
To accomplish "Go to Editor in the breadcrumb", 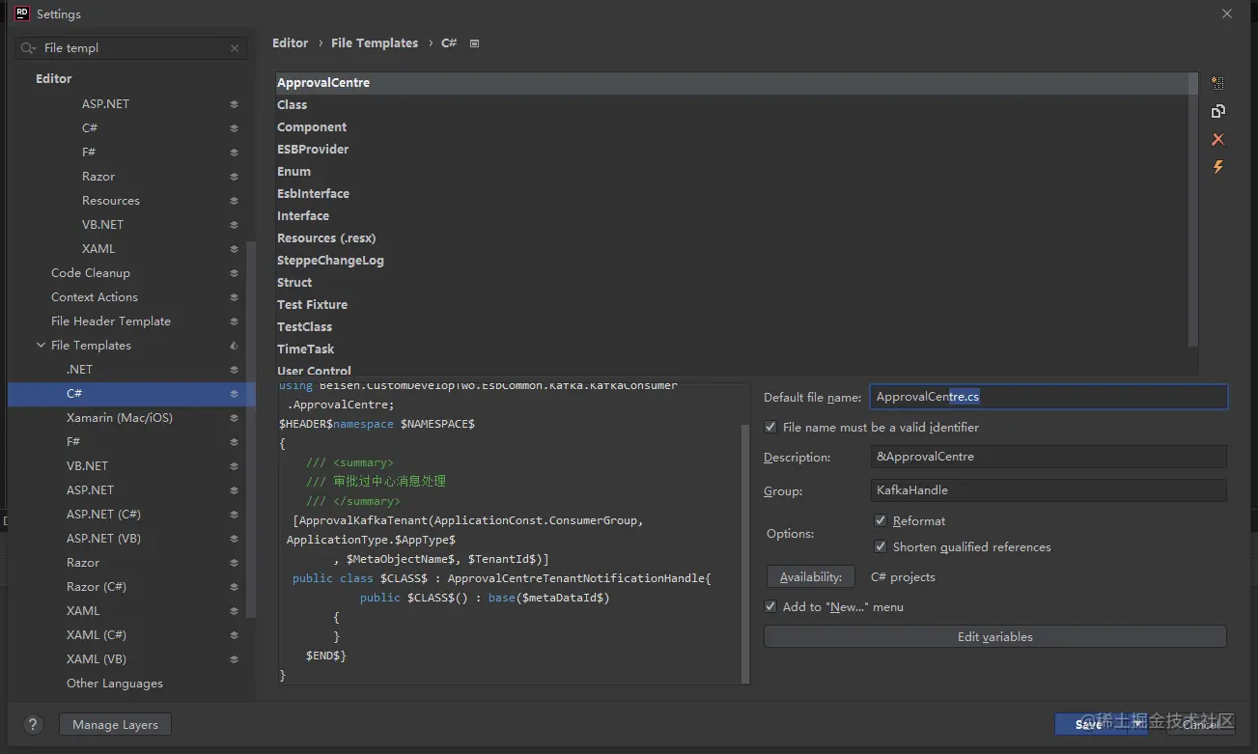I will 291,43.
